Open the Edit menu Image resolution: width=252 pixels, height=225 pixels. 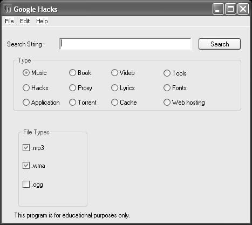(x=25, y=21)
